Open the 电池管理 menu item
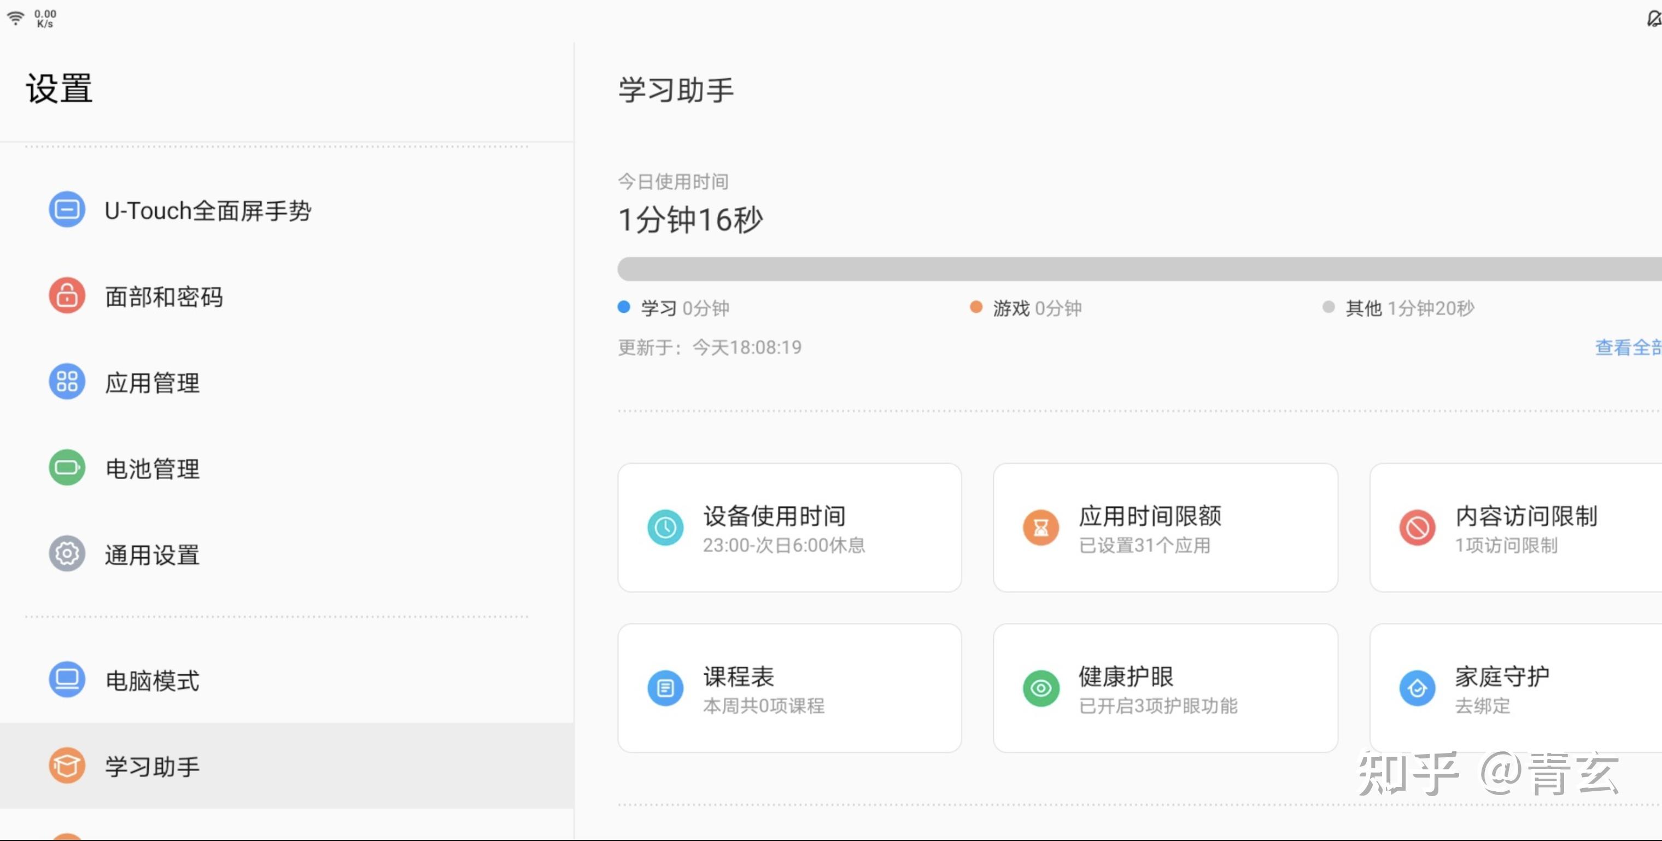Screen dimensions: 1662x841 click(153, 469)
